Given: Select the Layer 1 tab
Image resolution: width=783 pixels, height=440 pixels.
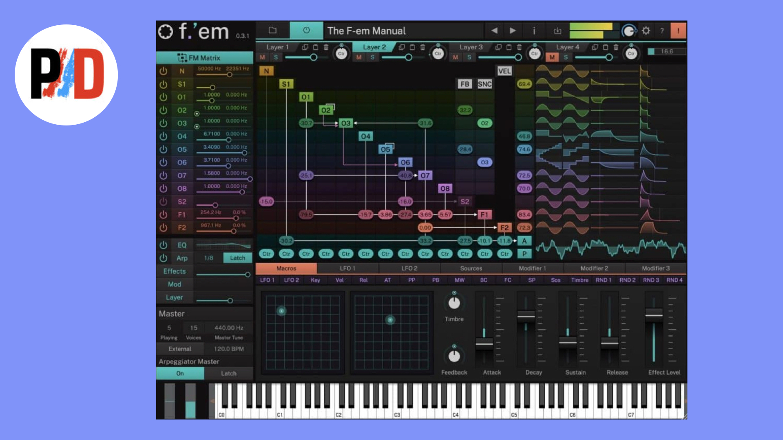Looking at the screenshot, I should pos(277,47).
